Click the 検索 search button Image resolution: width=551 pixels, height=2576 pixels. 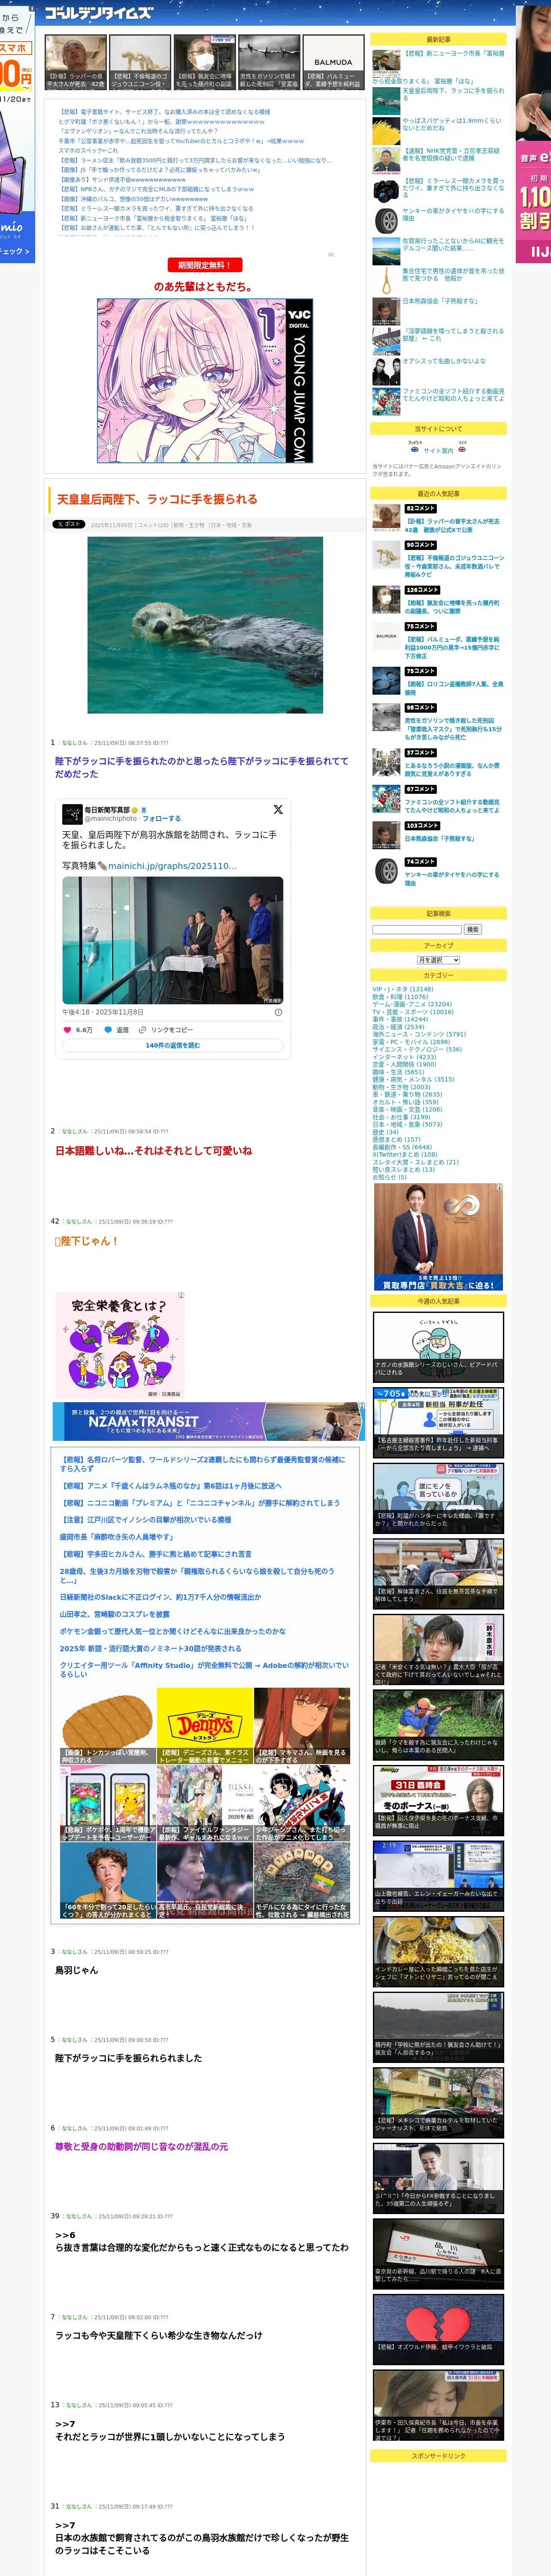point(472,929)
